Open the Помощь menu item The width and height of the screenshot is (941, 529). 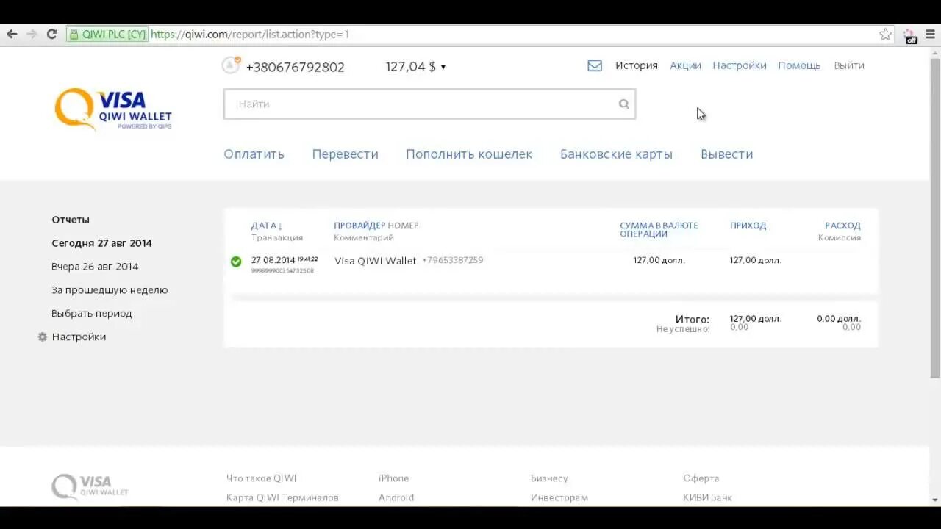coord(799,65)
